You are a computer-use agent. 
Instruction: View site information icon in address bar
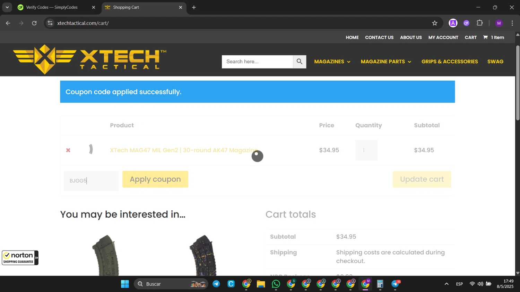50,23
